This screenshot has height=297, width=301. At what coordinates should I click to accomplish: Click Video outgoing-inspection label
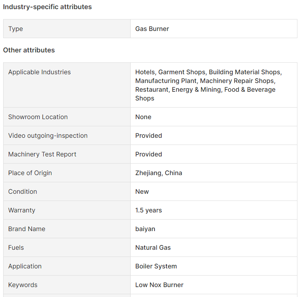click(x=48, y=135)
